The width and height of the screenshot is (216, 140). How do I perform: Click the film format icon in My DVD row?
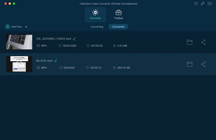(x=38, y=68)
